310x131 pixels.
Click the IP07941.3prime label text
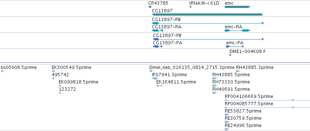coord(169,75)
